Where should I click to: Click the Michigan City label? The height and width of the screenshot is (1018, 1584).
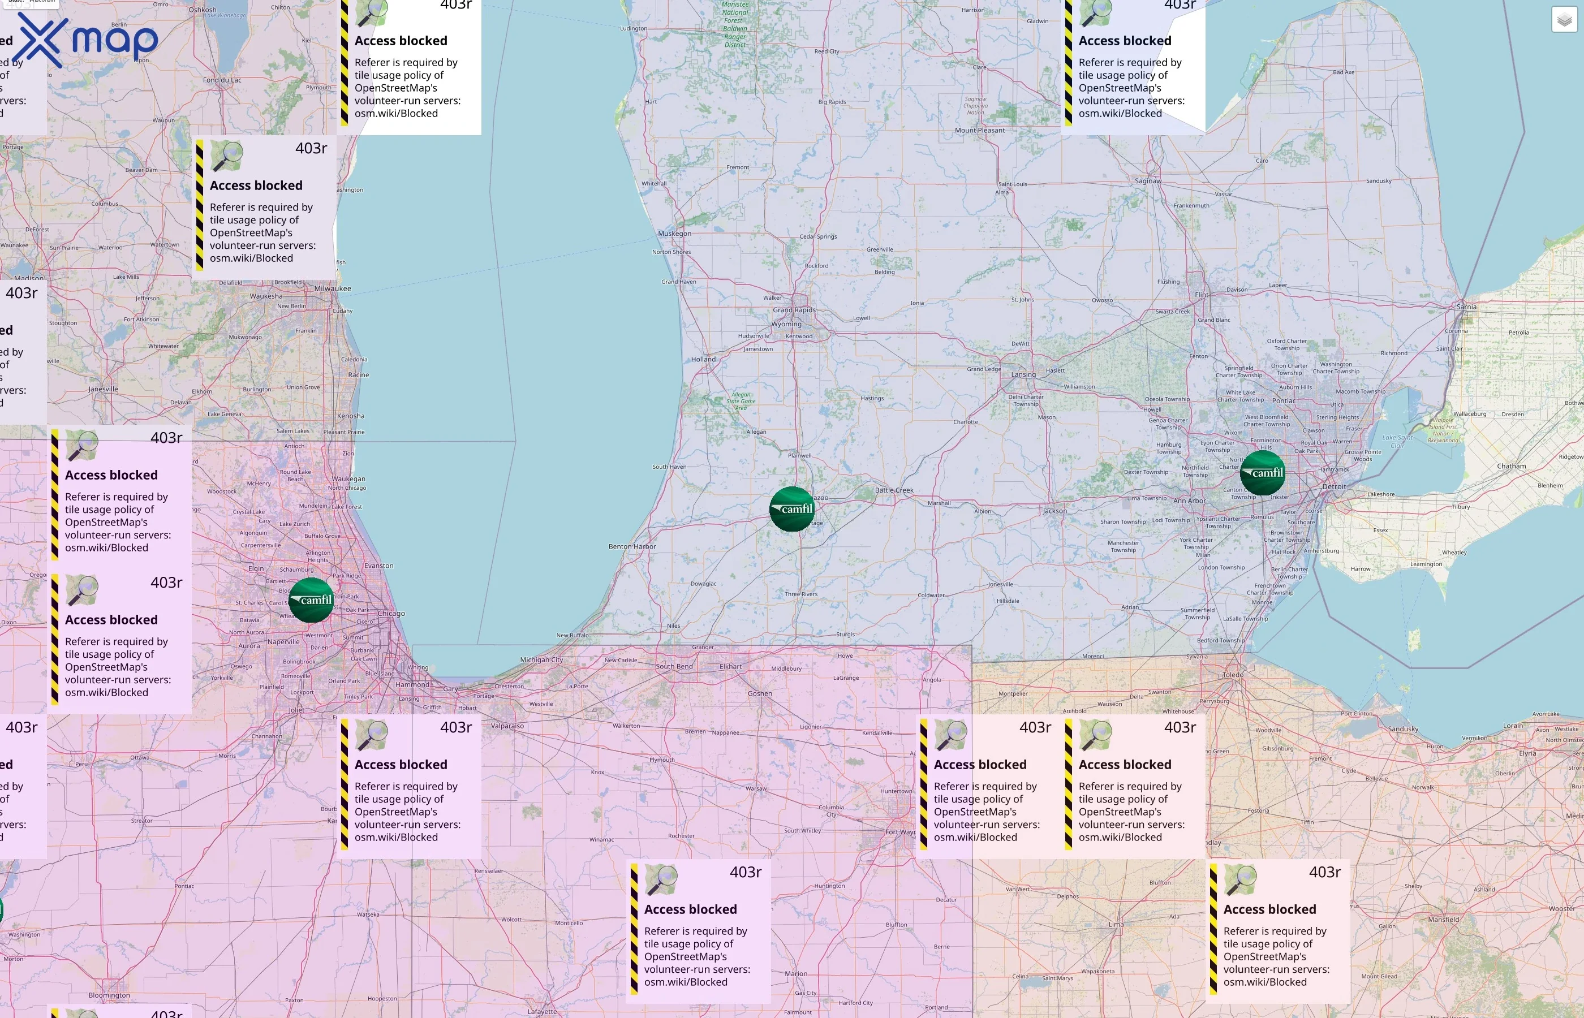coord(541,659)
